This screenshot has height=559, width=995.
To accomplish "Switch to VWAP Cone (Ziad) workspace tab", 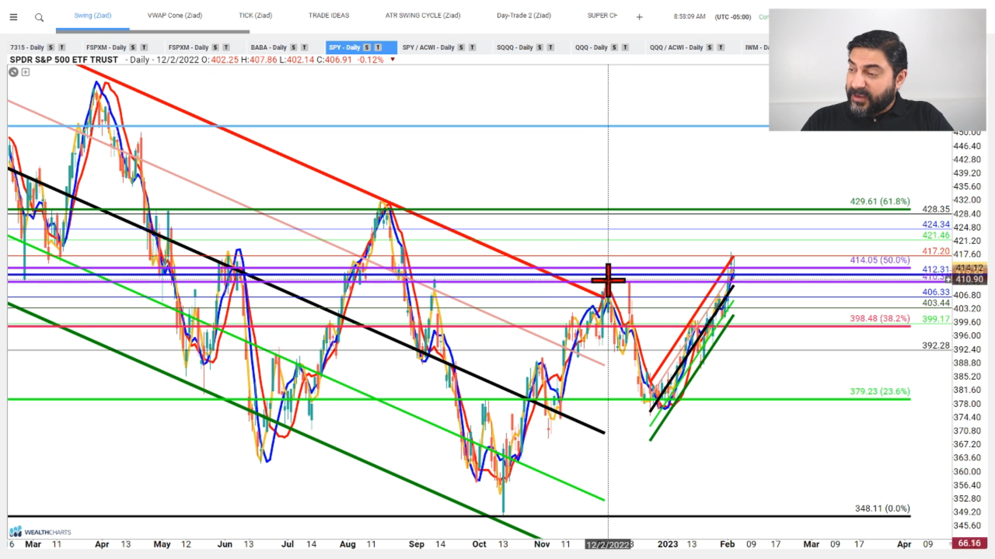I will tap(175, 16).
